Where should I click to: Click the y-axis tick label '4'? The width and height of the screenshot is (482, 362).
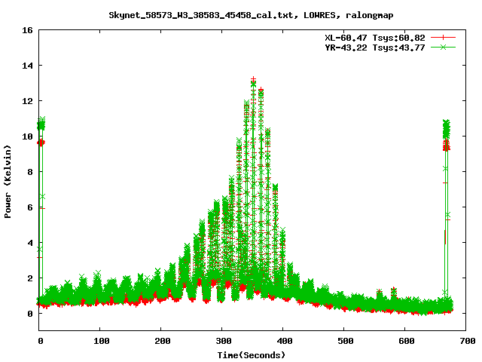[30, 243]
